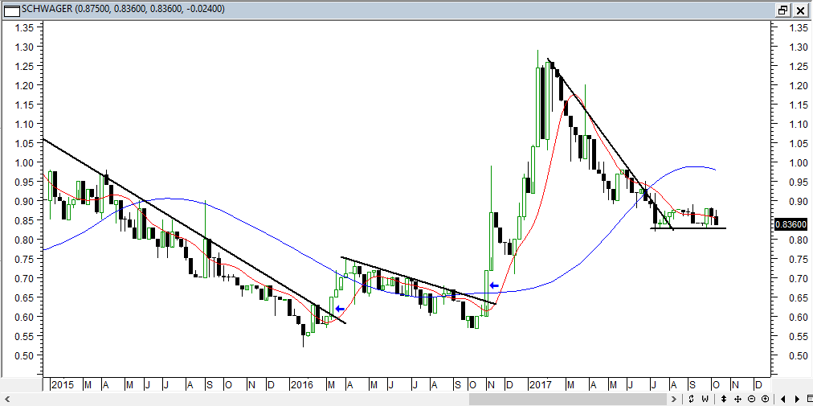Zoom in using the plus magnifier icon
Image resolution: width=813 pixels, height=406 pixels.
pos(766,399)
